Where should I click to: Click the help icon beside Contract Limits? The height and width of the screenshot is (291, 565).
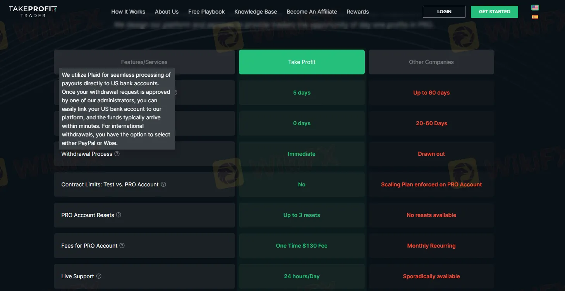click(163, 184)
